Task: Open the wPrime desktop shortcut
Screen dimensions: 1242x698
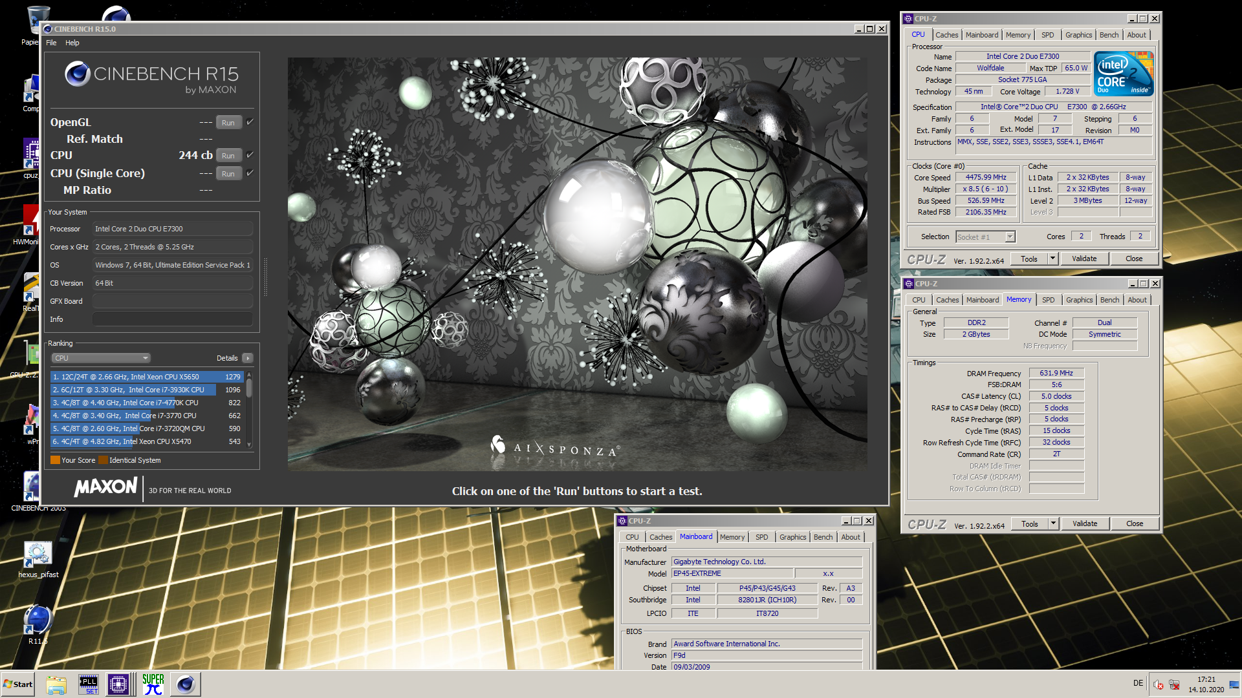Action: coord(31,425)
